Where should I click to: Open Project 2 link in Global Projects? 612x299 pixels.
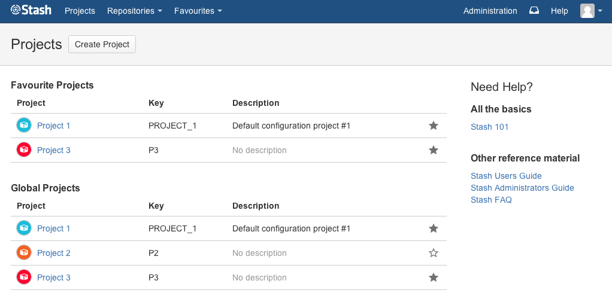coord(54,253)
